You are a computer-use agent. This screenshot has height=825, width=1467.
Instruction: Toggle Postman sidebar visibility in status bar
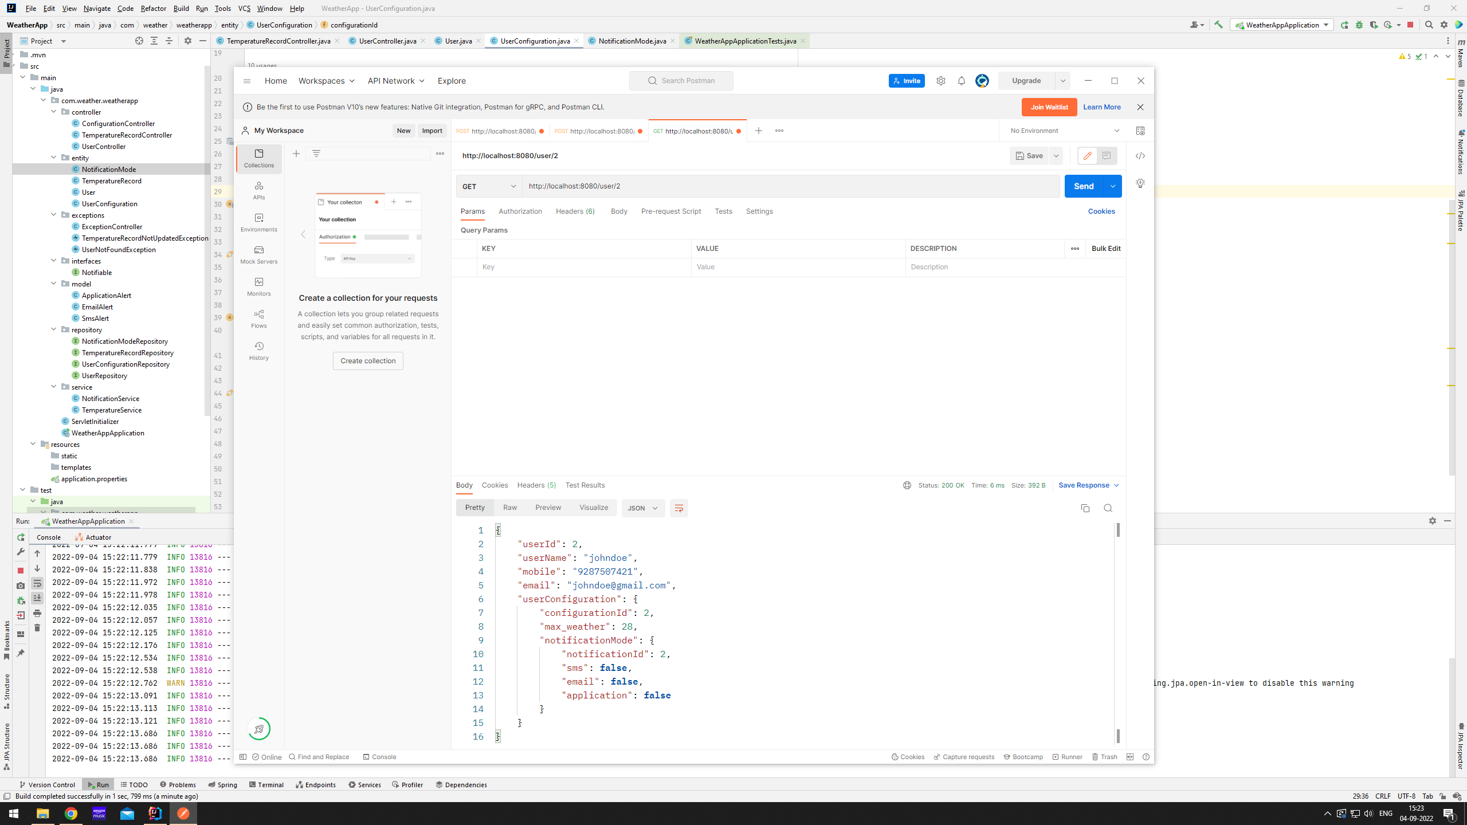(243, 757)
